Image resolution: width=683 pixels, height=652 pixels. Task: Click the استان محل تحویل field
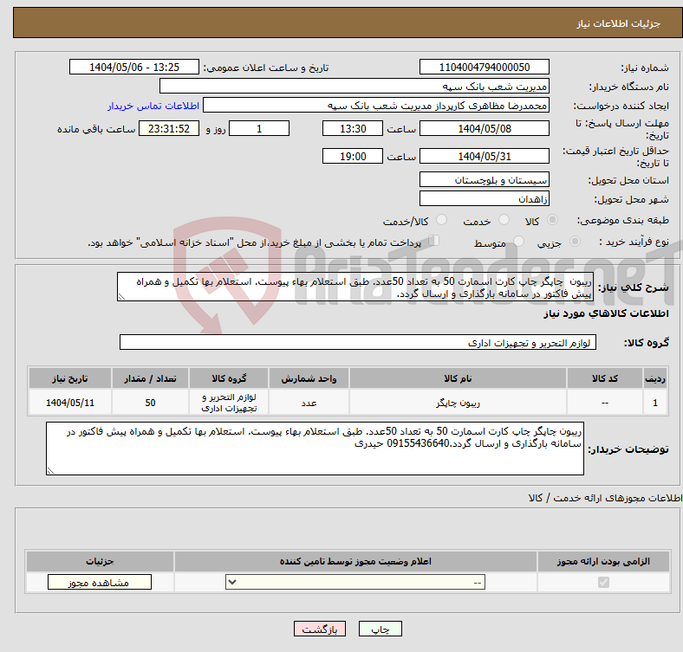point(484,179)
